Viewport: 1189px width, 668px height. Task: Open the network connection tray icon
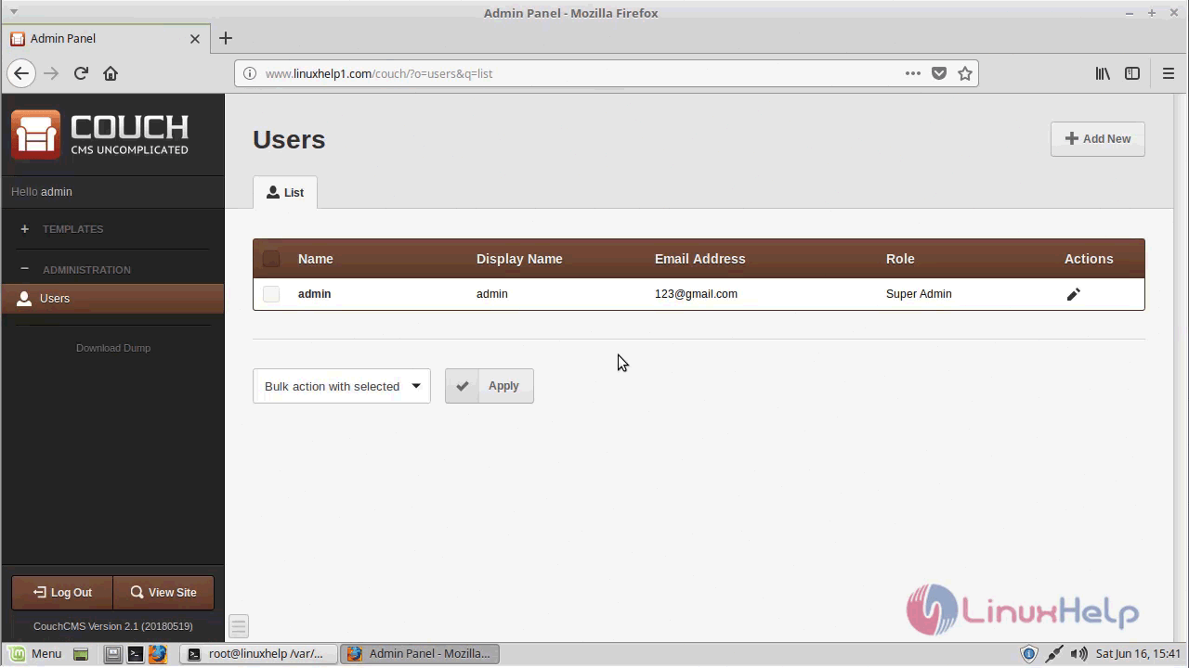tap(1054, 654)
